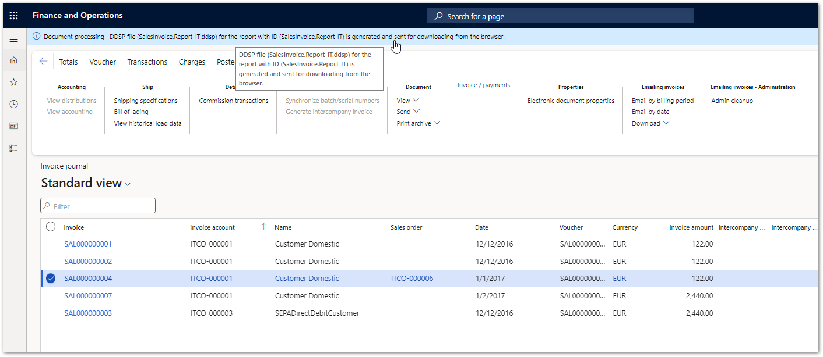Click Customer Domestic in selected row
This screenshot has height=357, width=823.
point(307,279)
